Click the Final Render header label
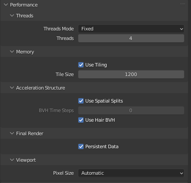 (30, 133)
